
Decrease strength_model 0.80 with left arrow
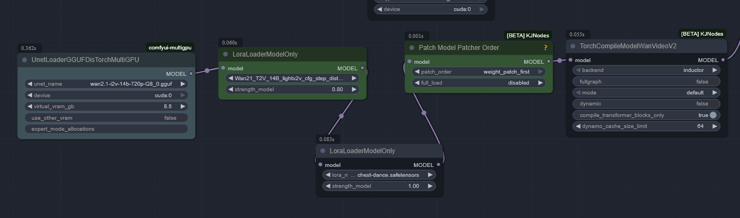coord(230,90)
